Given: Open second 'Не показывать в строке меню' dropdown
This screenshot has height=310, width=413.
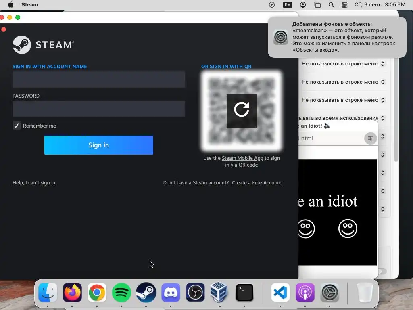Looking at the screenshot, I should pos(382,82).
